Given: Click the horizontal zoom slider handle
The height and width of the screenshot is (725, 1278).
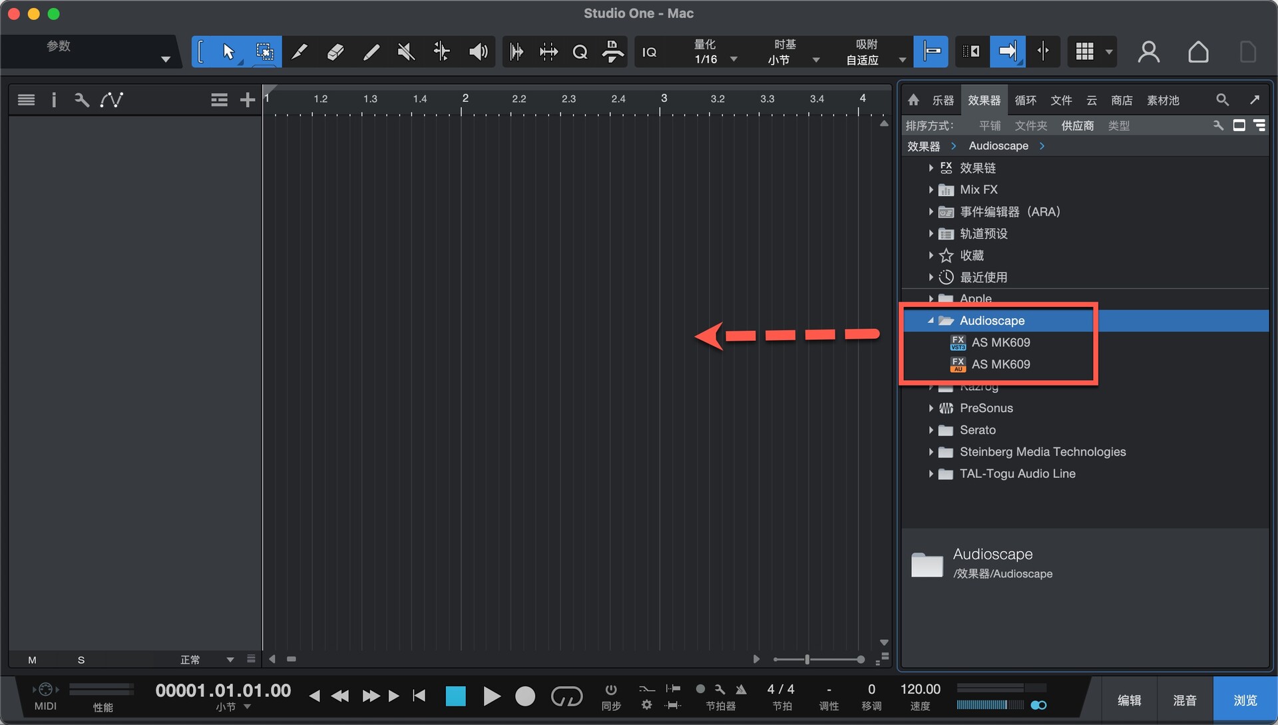Looking at the screenshot, I should (807, 659).
